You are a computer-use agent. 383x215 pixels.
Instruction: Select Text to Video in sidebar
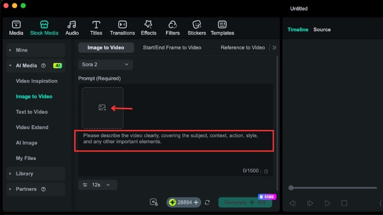tap(32, 112)
